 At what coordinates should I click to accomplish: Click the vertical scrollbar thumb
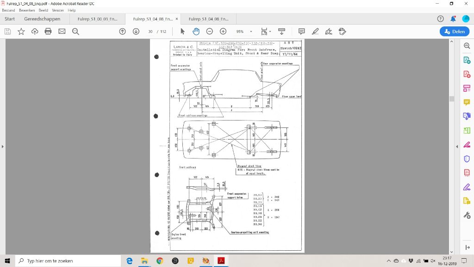(451, 99)
